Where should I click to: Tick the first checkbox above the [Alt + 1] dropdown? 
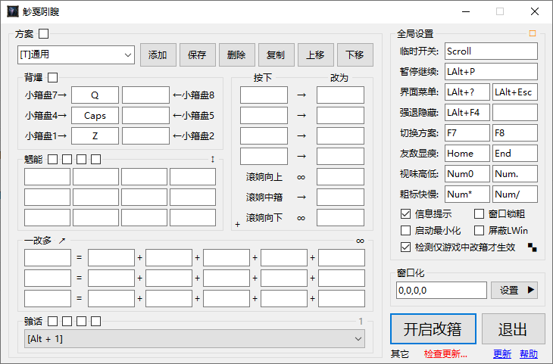click(52, 321)
